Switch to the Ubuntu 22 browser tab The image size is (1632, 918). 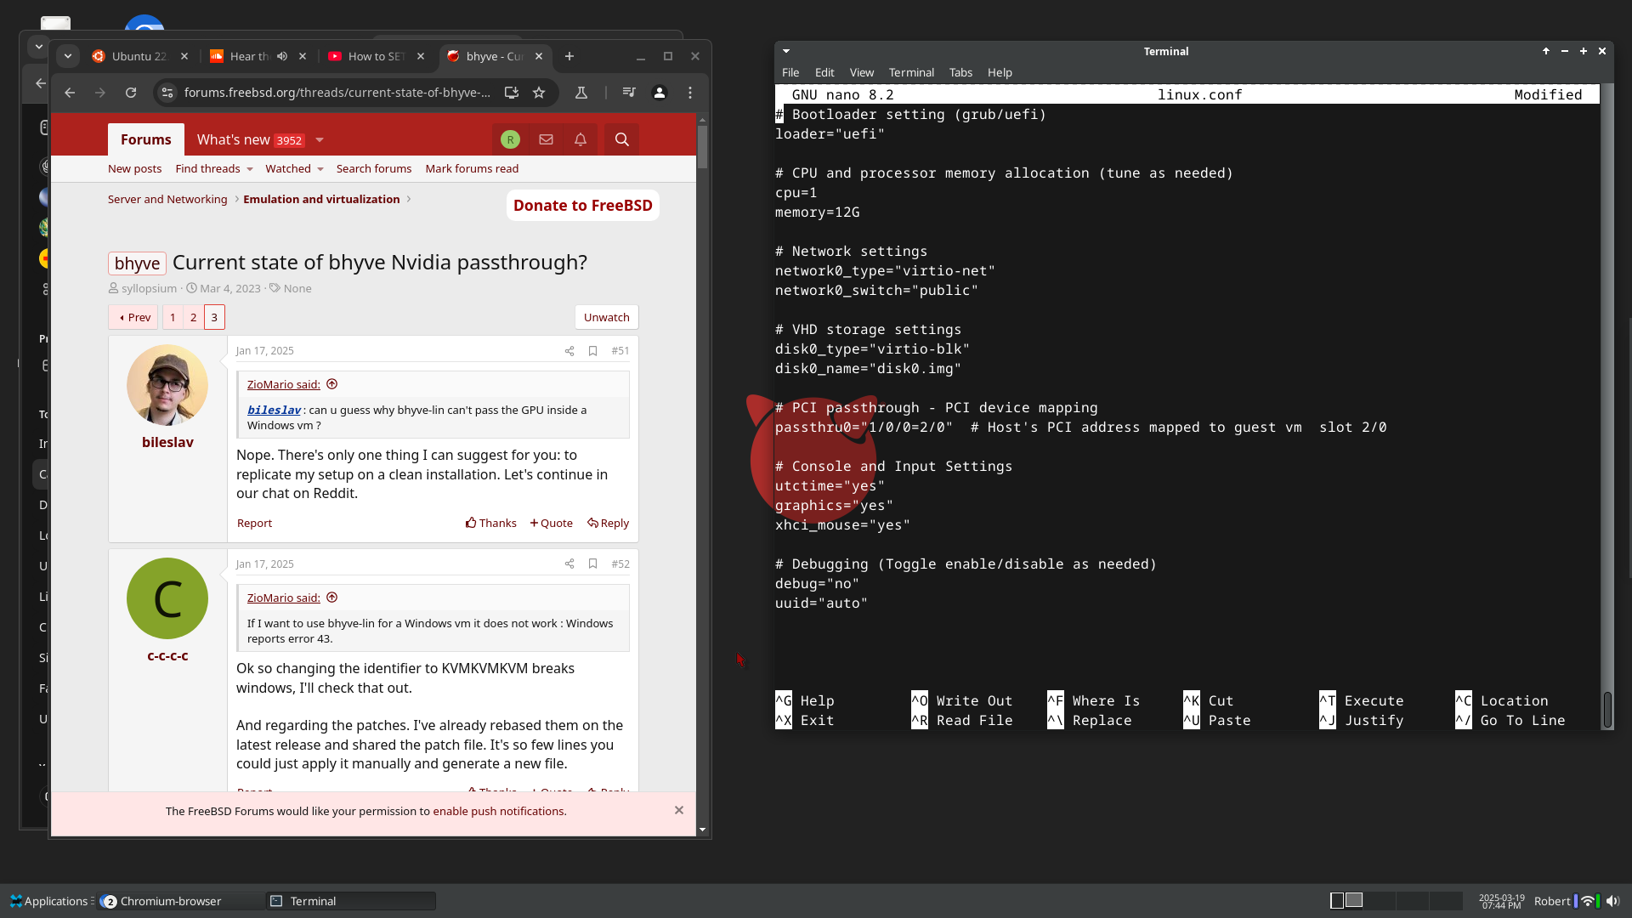[x=139, y=57]
